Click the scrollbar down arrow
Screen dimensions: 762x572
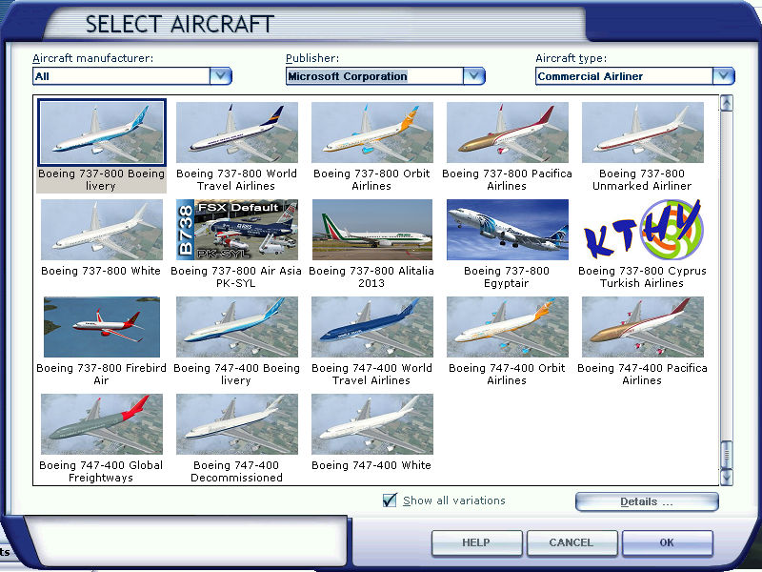click(x=727, y=477)
